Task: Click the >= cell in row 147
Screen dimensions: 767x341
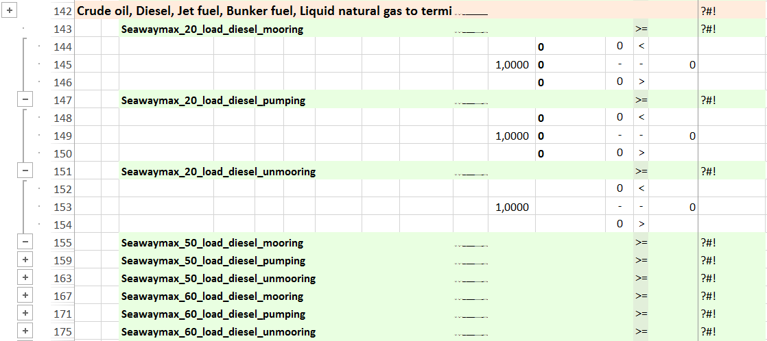Action: point(641,101)
